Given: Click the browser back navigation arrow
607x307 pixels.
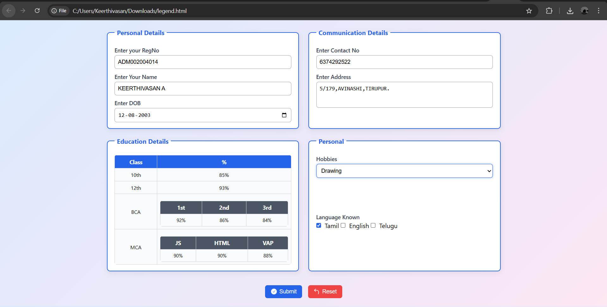Looking at the screenshot, I should tap(9, 10).
